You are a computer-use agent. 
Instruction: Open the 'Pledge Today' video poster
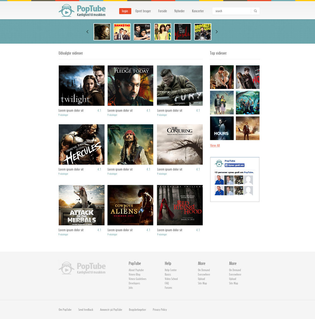pyautogui.click(x=130, y=86)
